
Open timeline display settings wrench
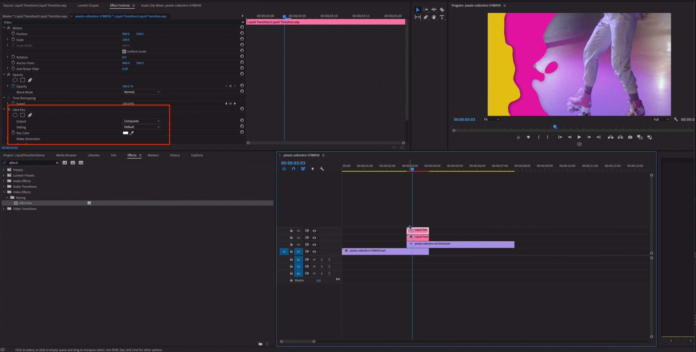(322, 169)
